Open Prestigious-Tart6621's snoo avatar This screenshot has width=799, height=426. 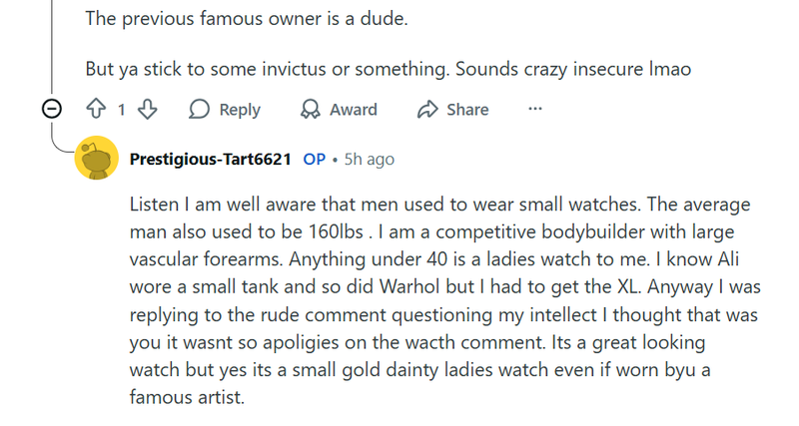pos(98,159)
